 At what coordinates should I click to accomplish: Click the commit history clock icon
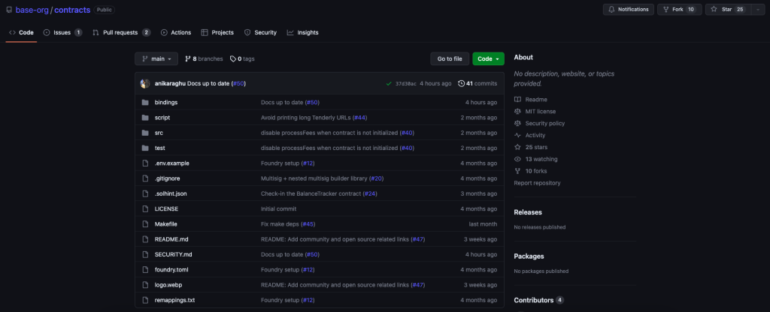pyautogui.click(x=461, y=83)
